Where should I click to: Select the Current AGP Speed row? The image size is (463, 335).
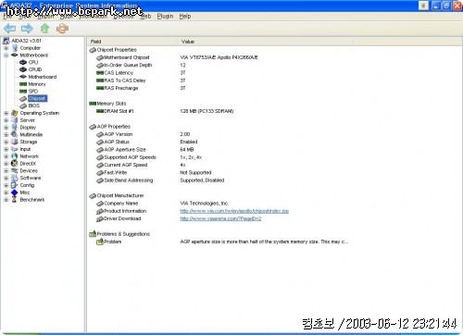tap(219, 165)
